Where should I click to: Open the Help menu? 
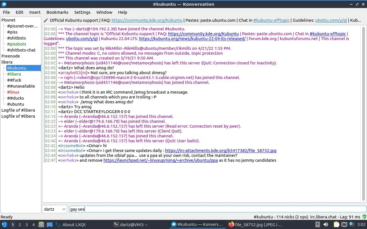click(x=122, y=12)
